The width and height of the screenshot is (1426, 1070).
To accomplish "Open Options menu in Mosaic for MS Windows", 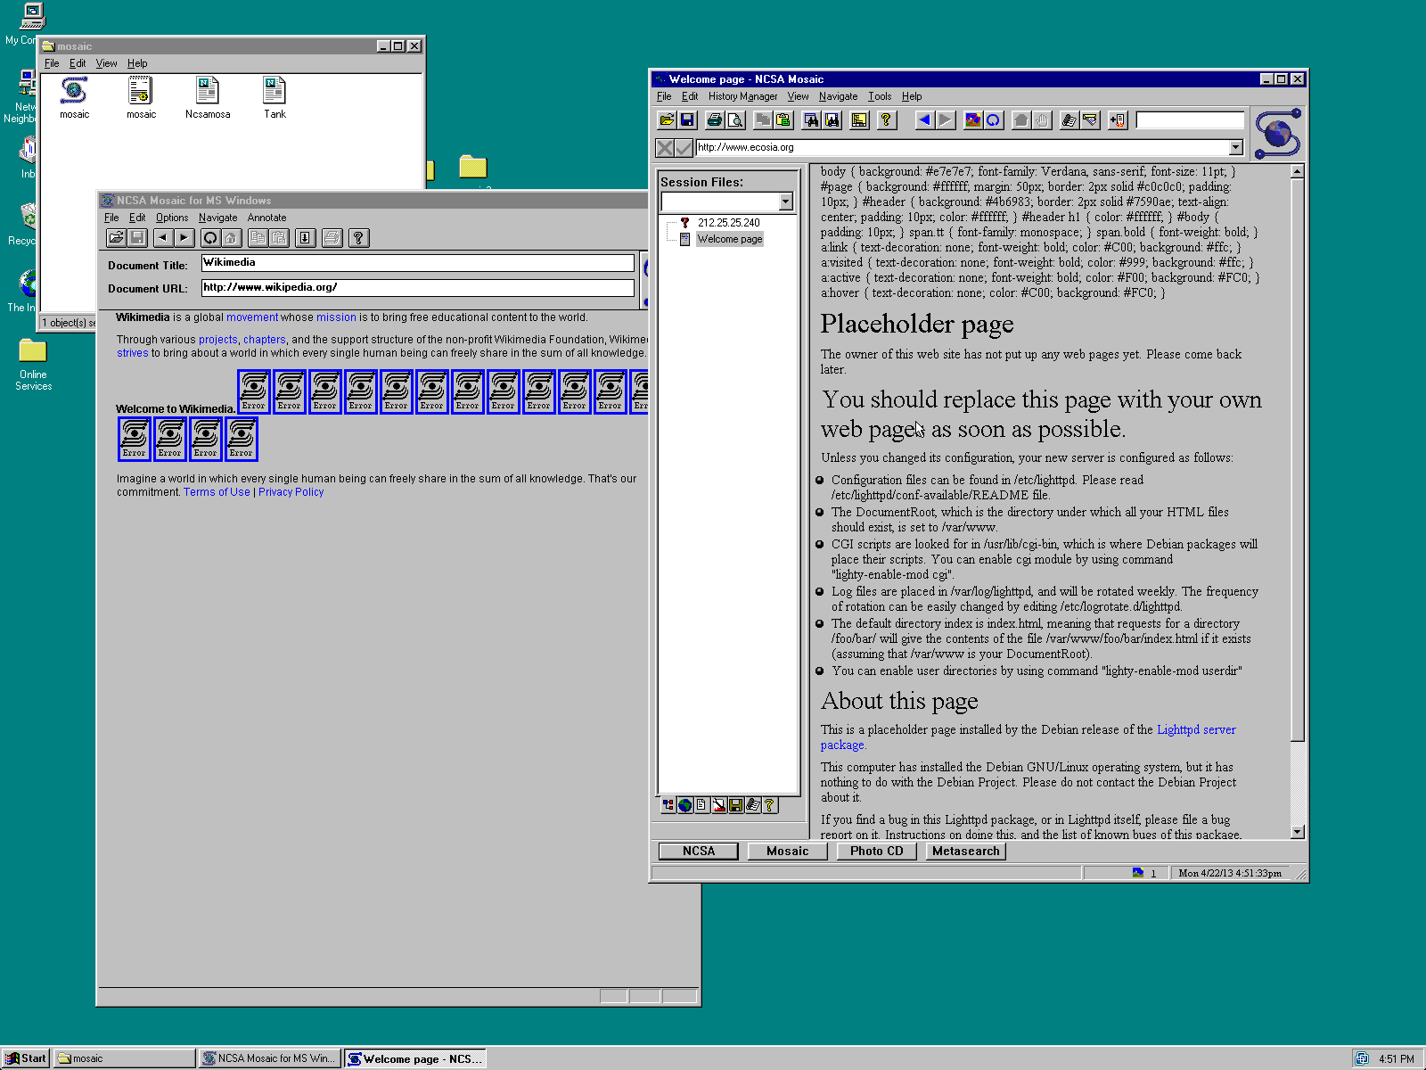I will (x=172, y=218).
